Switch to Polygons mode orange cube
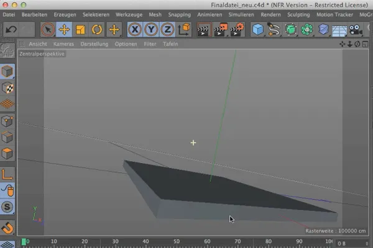This screenshot has height=248, width=373. 7,153
